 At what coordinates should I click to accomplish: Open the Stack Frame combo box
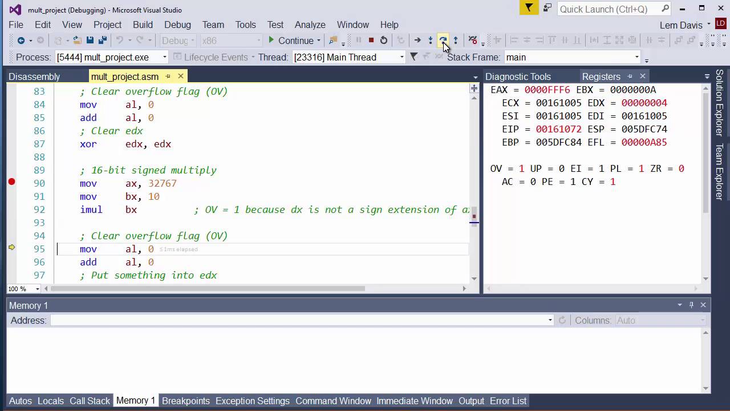[x=637, y=57]
